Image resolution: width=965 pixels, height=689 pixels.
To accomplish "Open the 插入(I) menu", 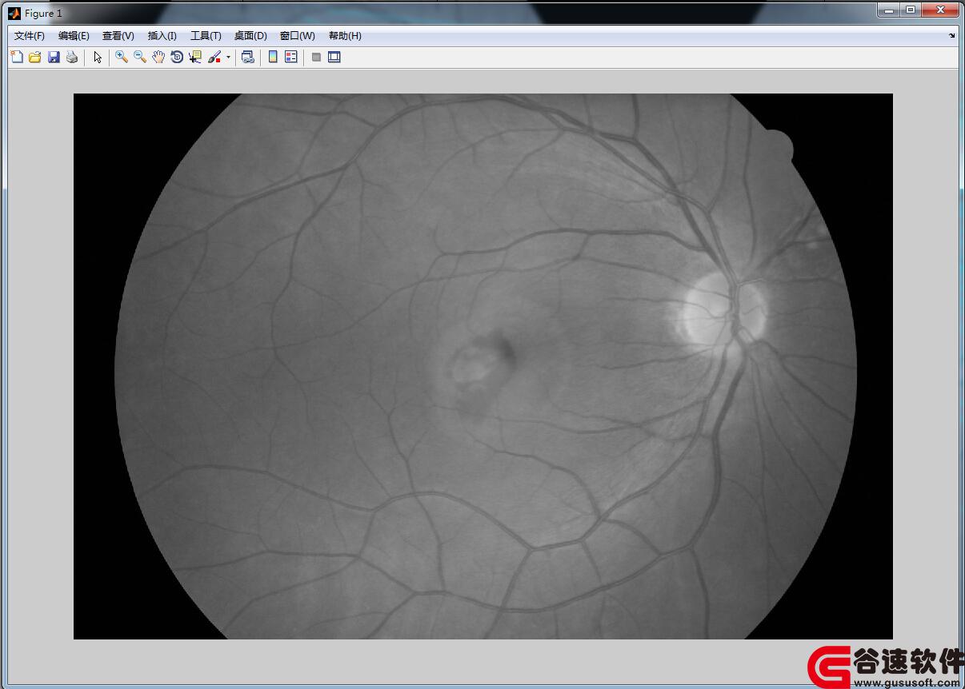I will point(162,36).
